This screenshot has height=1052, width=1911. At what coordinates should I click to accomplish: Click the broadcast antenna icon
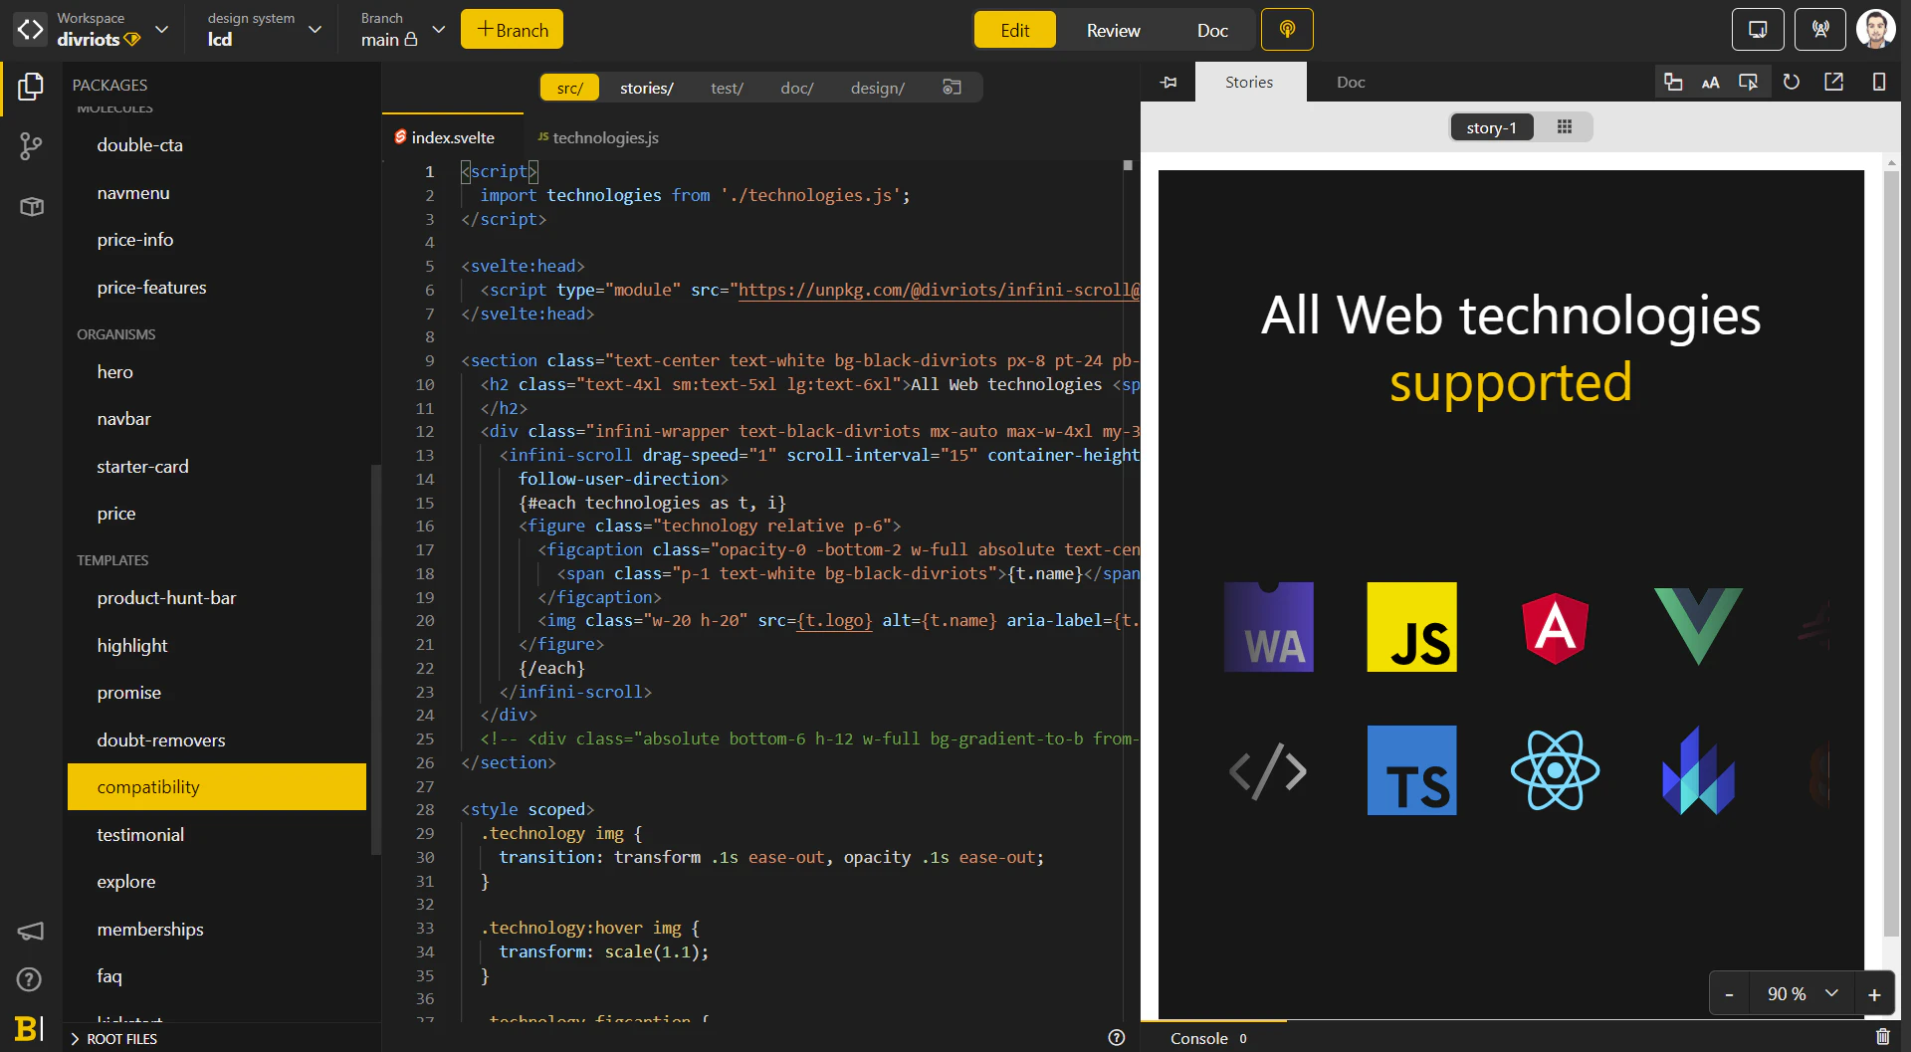(1819, 30)
